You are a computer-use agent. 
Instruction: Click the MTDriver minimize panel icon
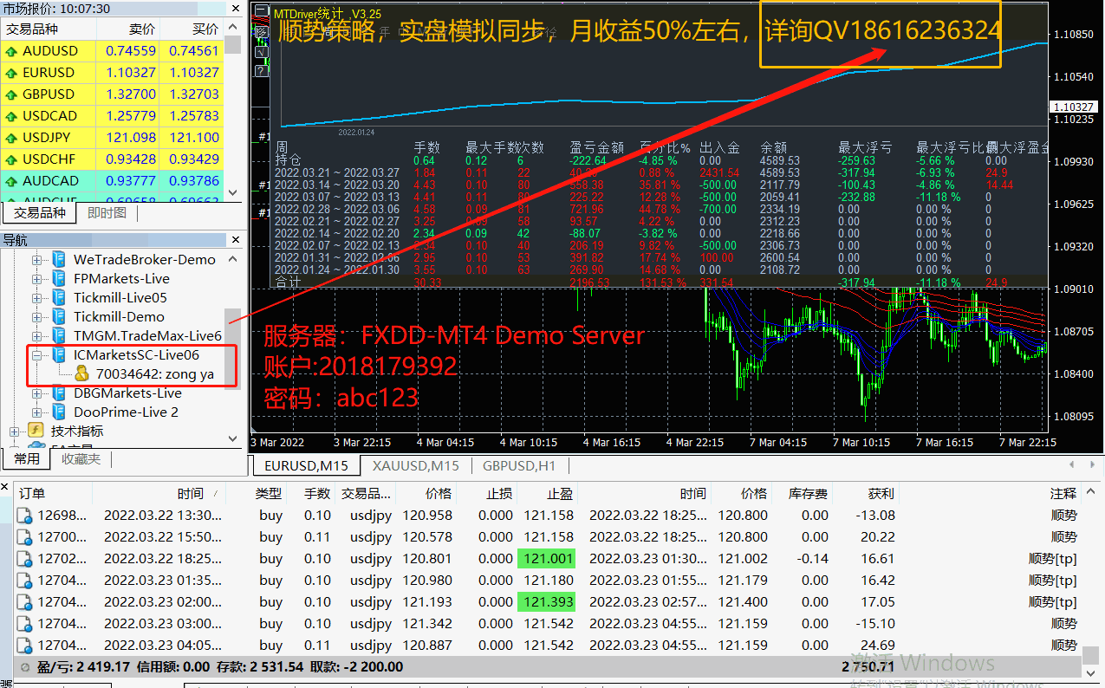click(x=261, y=11)
